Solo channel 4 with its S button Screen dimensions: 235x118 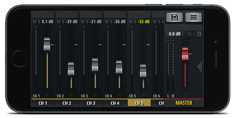click(x=111, y=22)
